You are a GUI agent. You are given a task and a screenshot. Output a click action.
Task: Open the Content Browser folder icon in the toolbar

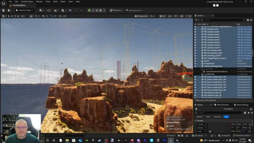pyautogui.click(x=9, y=10)
